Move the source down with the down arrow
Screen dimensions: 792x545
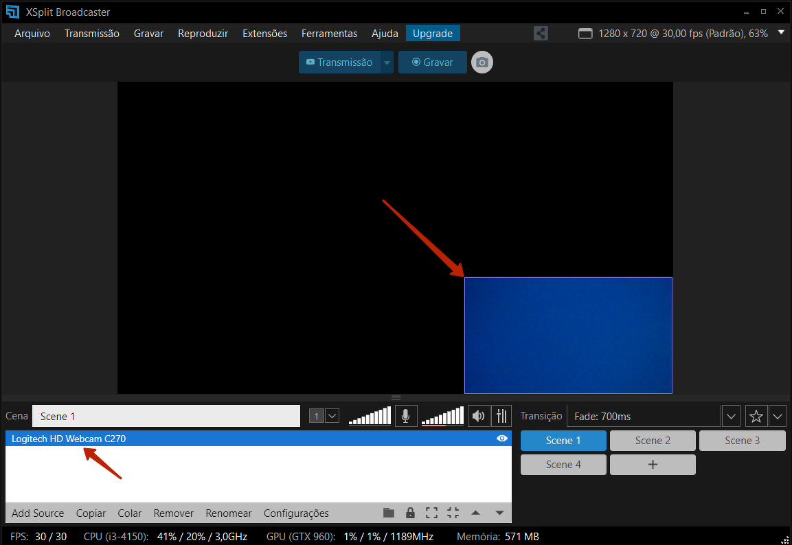[499, 513]
